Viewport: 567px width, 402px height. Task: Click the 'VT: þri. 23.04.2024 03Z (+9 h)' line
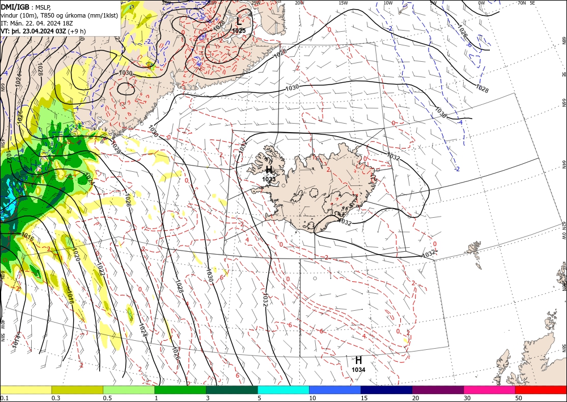pyautogui.click(x=44, y=31)
